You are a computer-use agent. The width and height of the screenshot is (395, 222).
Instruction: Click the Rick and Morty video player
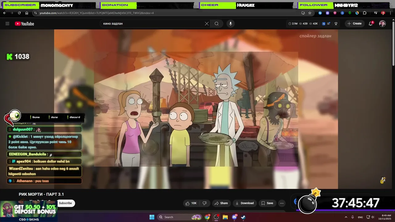pos(196,109)
